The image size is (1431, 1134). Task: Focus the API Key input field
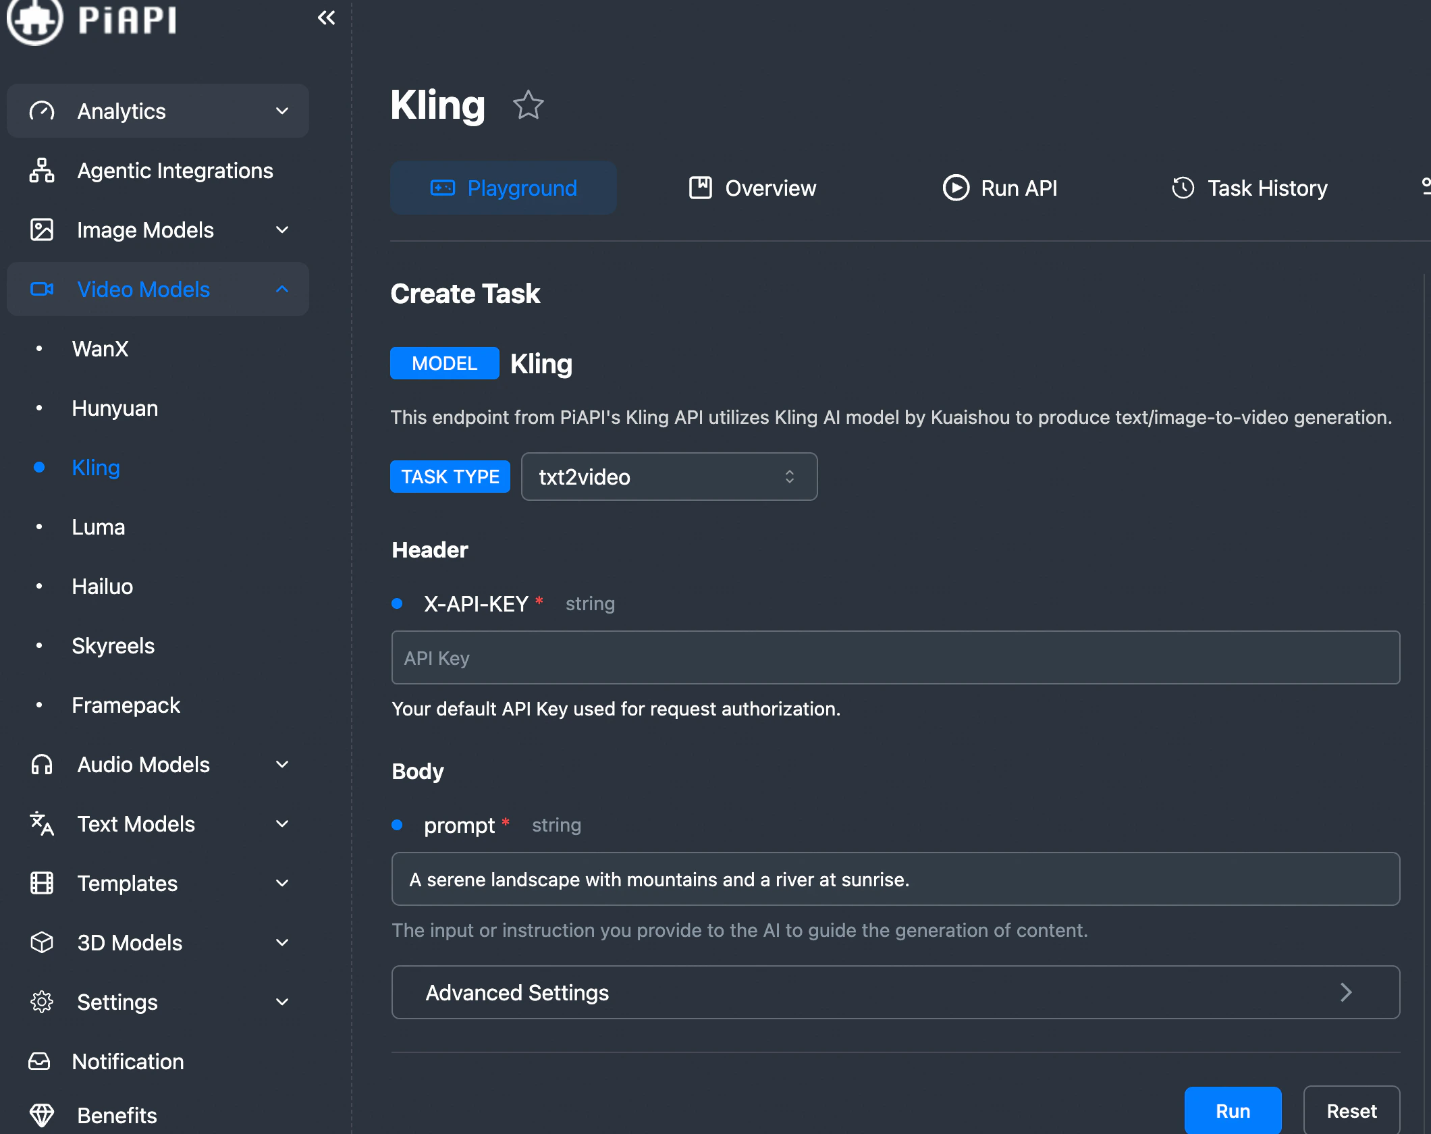pos(896,657)
